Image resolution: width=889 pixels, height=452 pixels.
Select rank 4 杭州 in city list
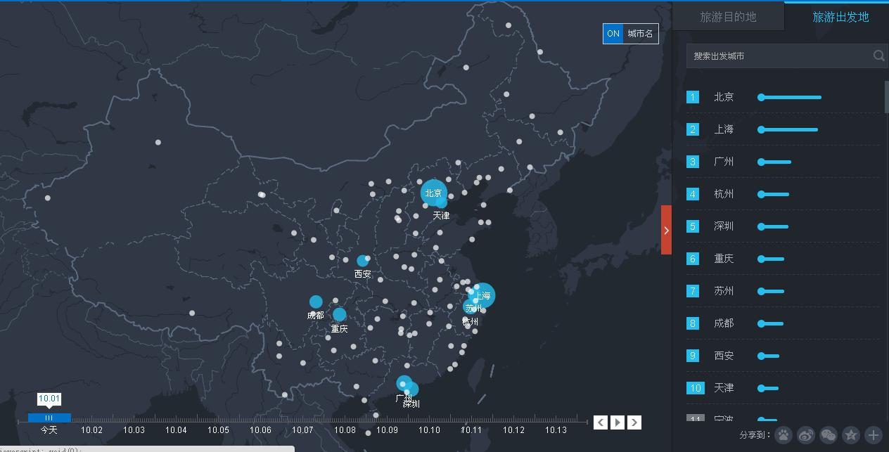coord(783,194)
